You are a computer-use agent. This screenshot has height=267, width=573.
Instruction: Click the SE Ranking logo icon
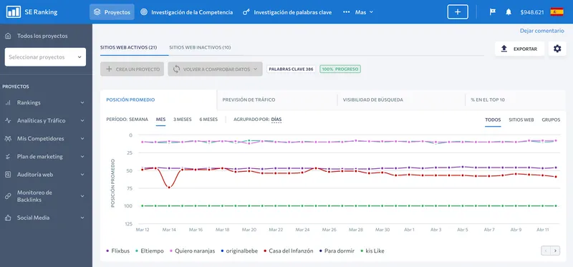pos(14,12)
